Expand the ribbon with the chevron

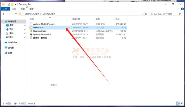point(179,9)
